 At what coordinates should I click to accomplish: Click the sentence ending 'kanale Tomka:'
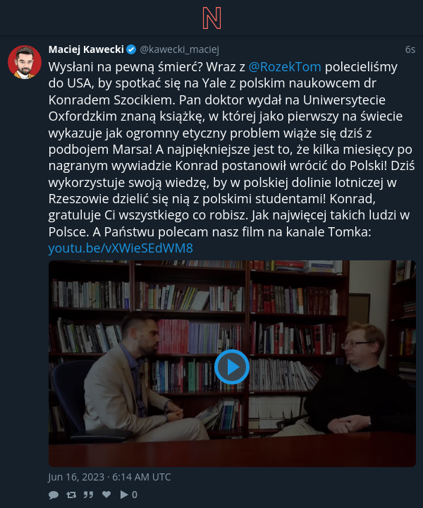(232, 231)
